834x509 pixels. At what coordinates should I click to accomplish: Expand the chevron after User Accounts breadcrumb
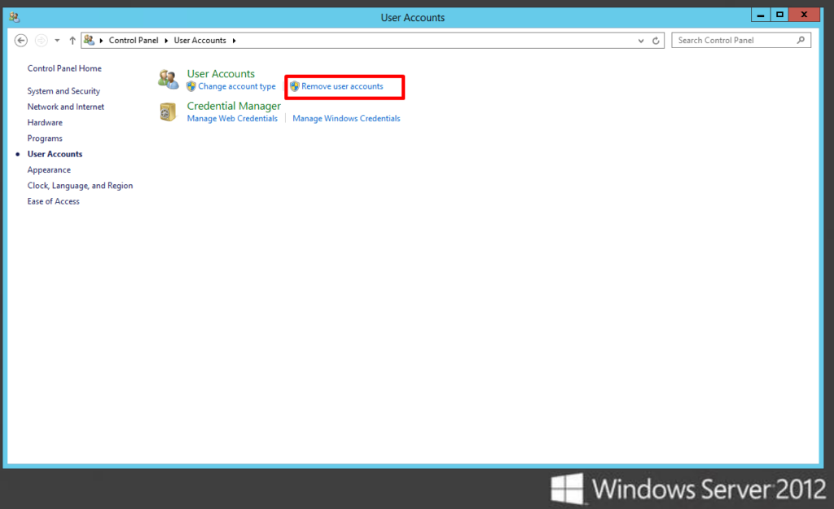click(x=234, y=41)
